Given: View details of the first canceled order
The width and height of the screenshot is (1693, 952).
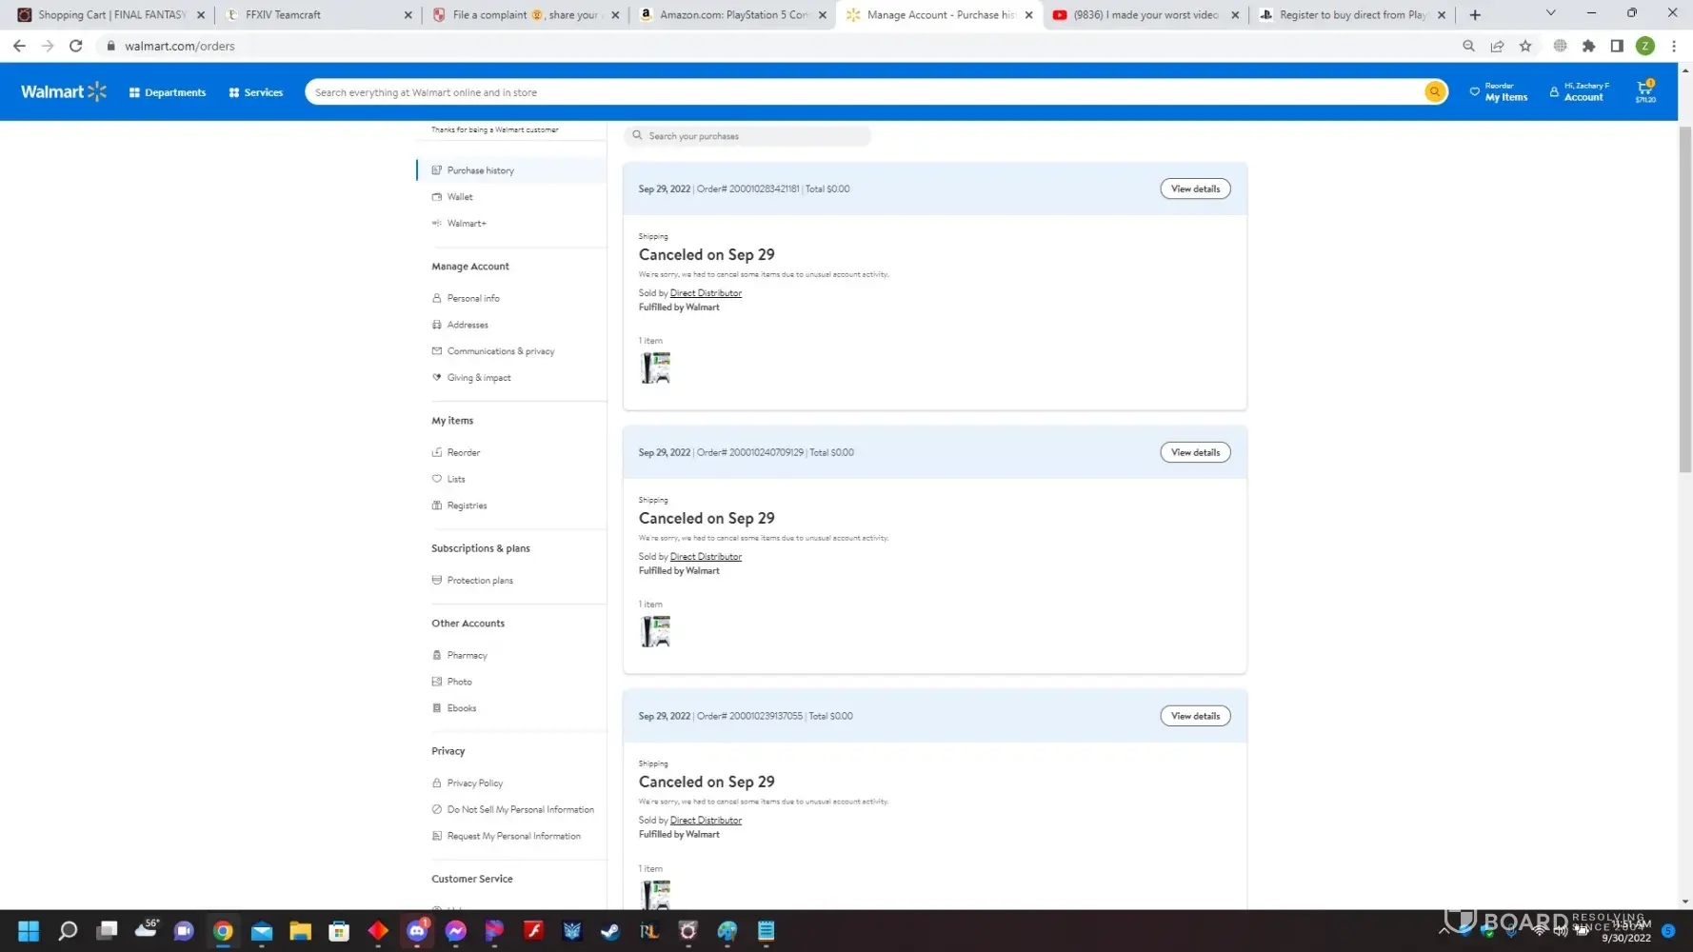Looking at the screenshot, I should [1194, 188].
